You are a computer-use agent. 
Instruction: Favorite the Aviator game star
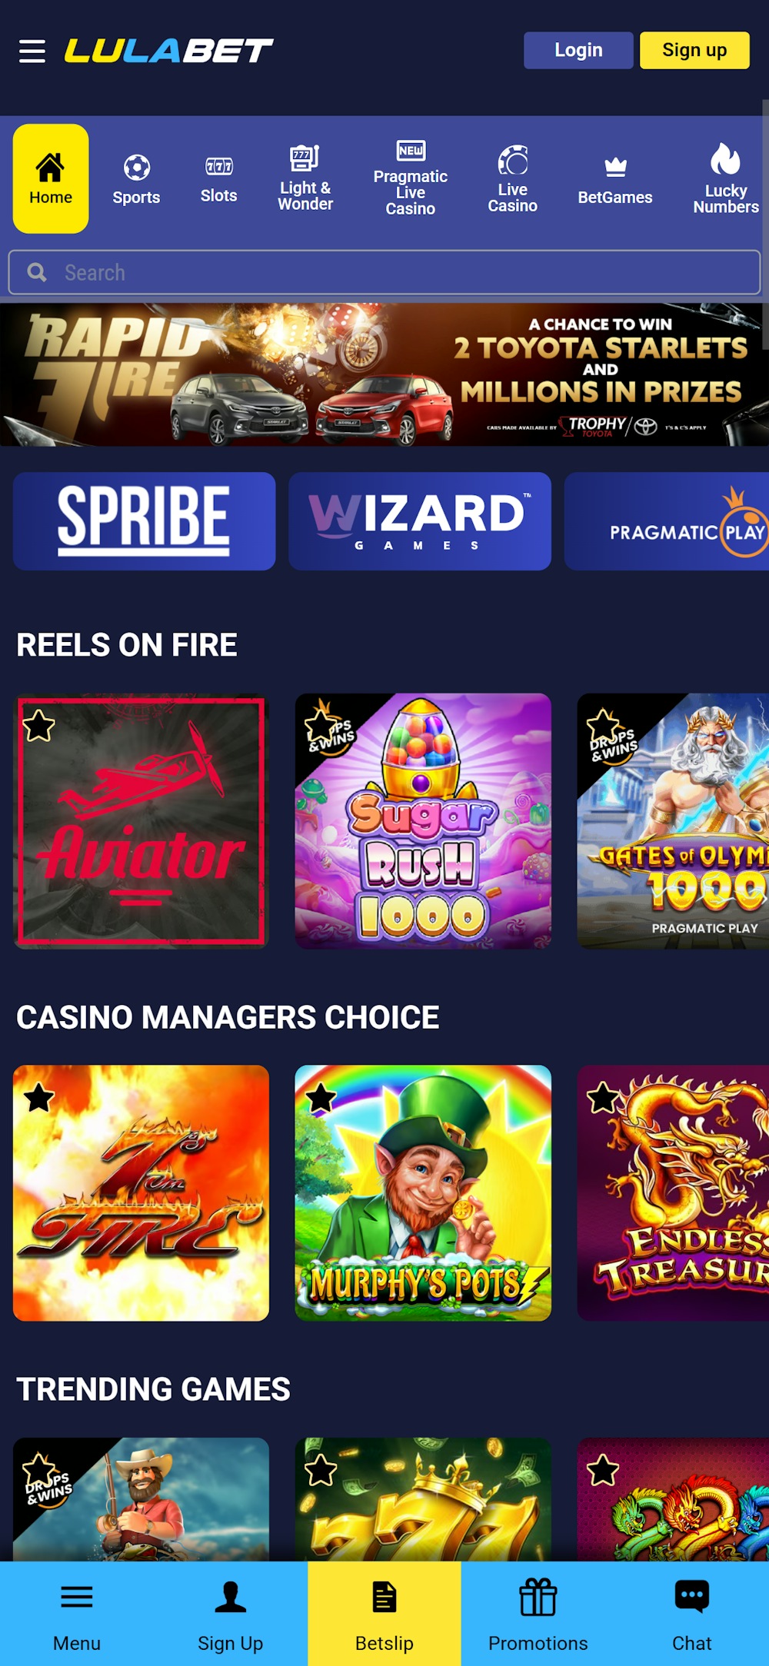pos(38,726)
